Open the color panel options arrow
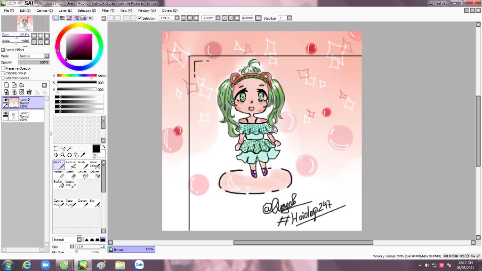 click(104, 18)
